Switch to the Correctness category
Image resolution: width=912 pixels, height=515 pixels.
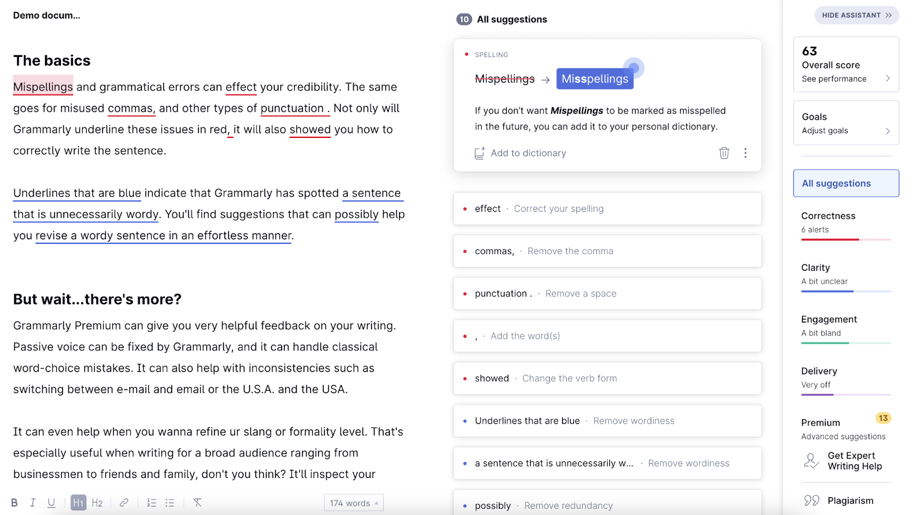[x=846, y=222]
